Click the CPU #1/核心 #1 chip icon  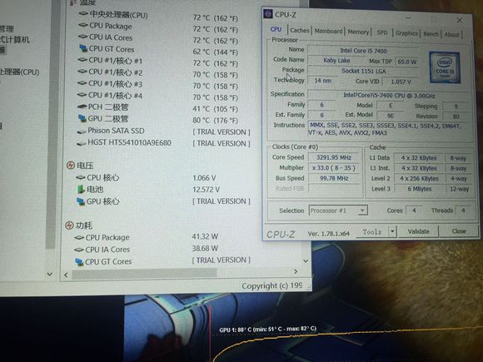82,60
